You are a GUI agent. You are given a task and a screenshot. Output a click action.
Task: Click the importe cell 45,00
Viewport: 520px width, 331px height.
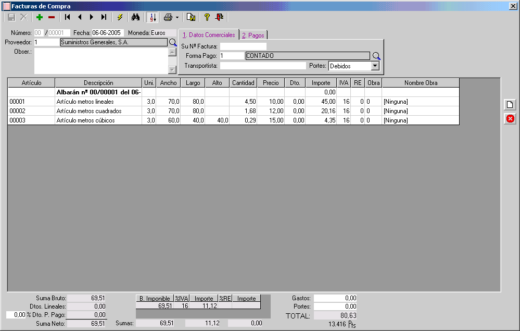click(321, 102)
